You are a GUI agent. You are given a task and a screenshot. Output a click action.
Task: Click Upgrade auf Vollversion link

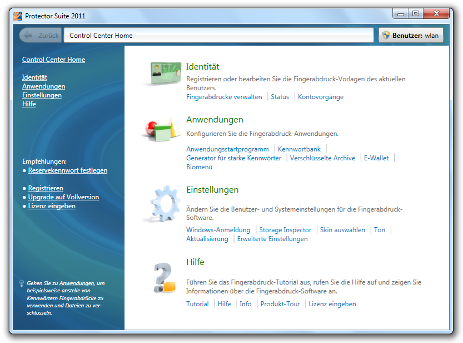coord(63,197)
